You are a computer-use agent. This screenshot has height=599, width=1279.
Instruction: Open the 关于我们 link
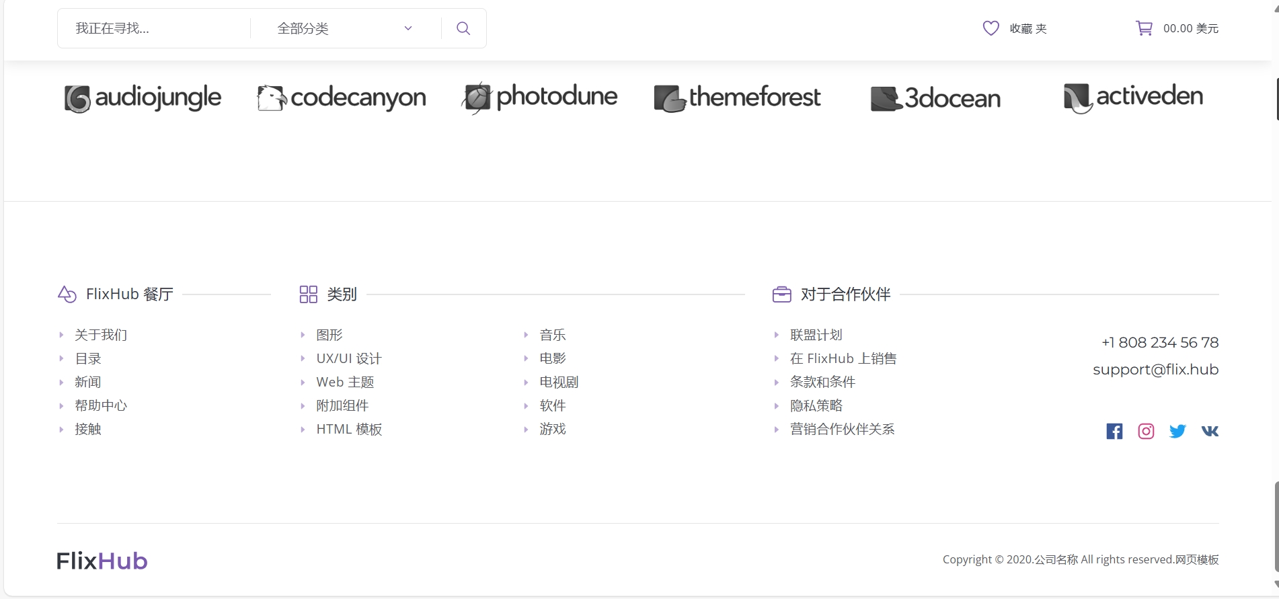coord(101,335)
